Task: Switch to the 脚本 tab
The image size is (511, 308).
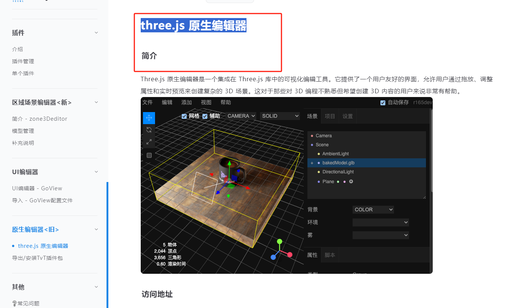Action: click(x=330, y=255)
